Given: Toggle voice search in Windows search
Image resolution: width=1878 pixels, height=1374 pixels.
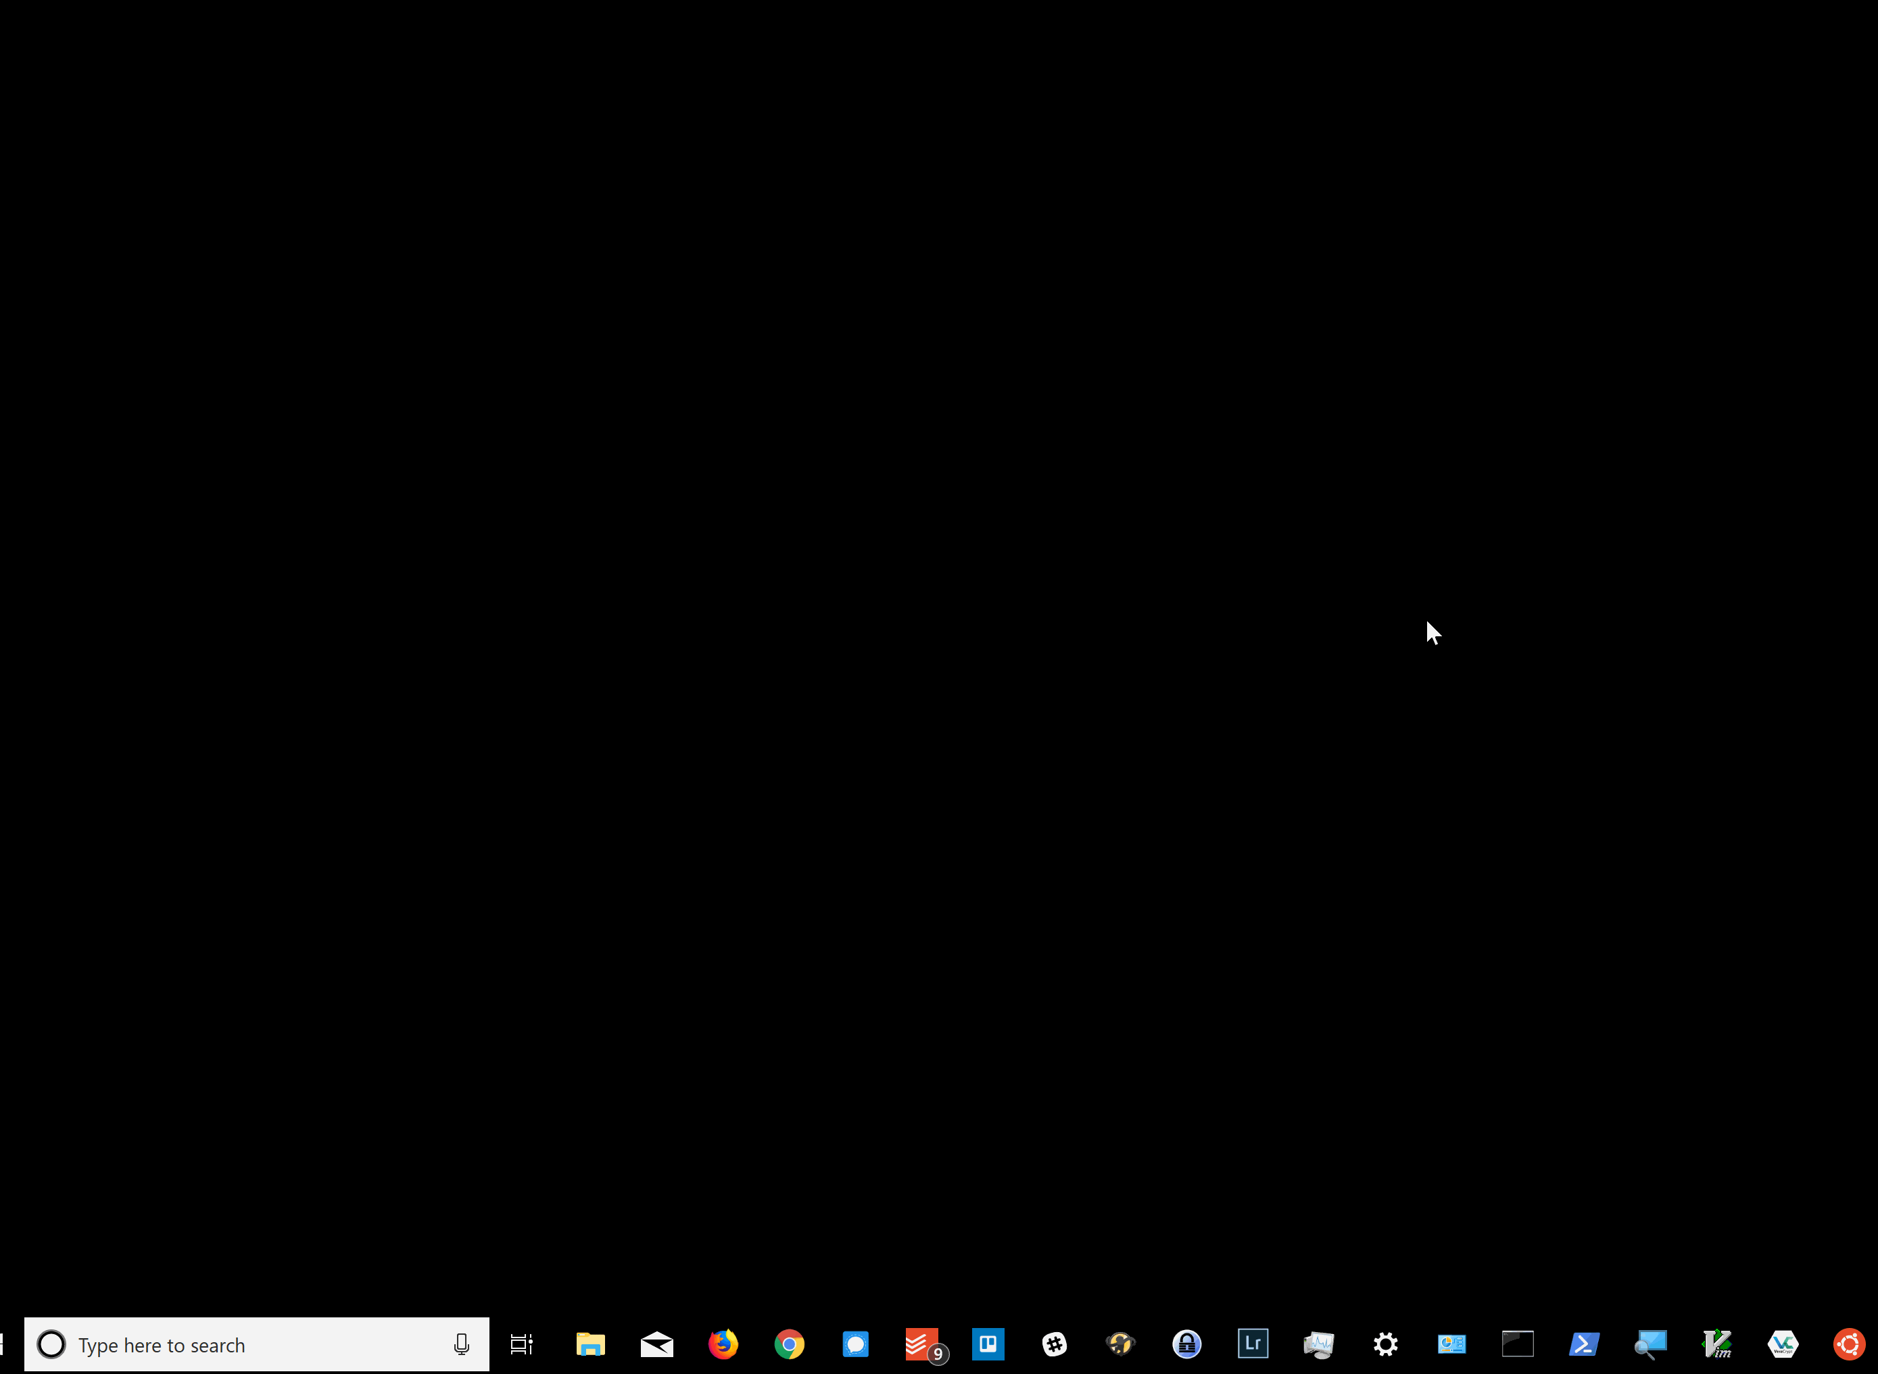Looking at the screenshot, I should [x=462, y=1344].
